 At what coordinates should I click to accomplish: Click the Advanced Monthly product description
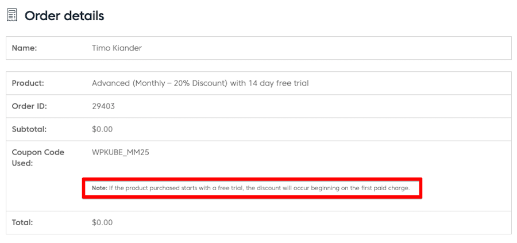tap(200, 83)
